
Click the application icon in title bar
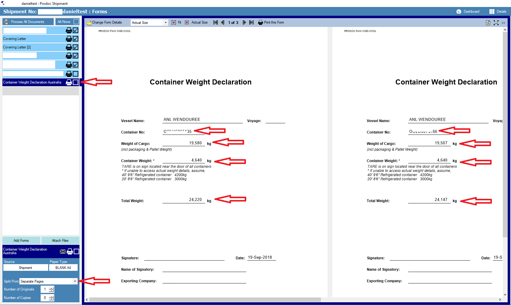coord(3,3)
